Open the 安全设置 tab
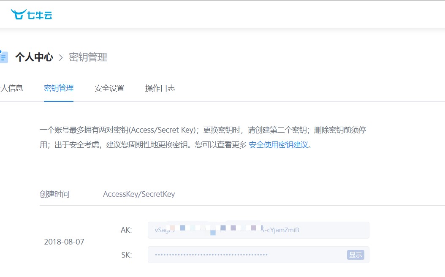Viewport: 445px width, 277px height. pyautogui.click(x=109, y=88)
